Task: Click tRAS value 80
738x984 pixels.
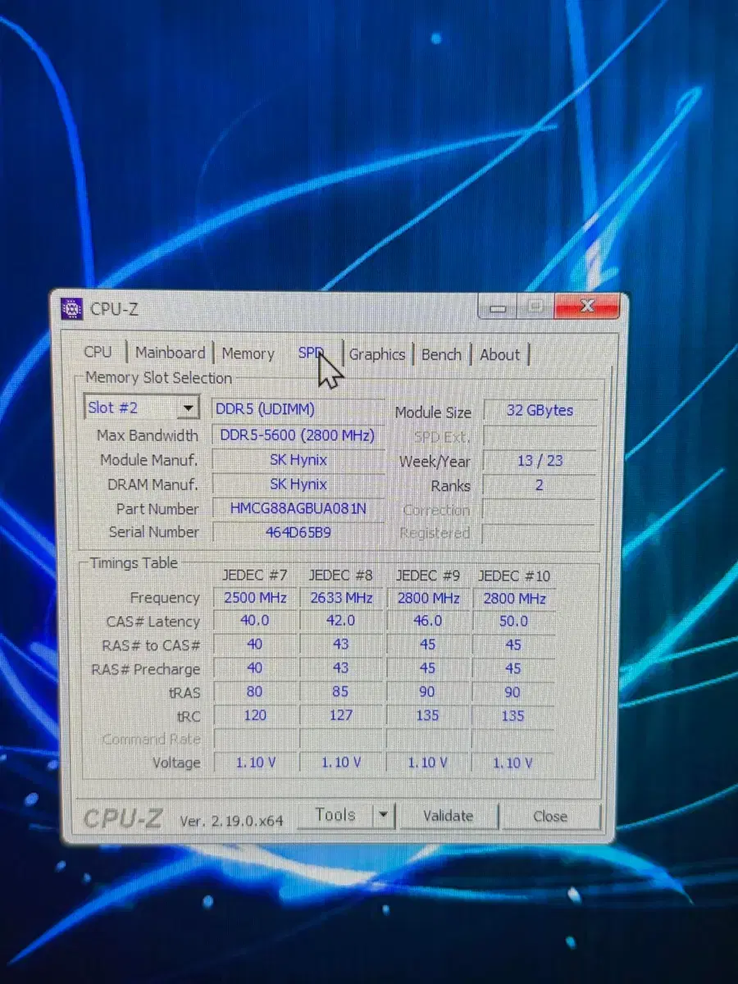Action: click(255, 691)
